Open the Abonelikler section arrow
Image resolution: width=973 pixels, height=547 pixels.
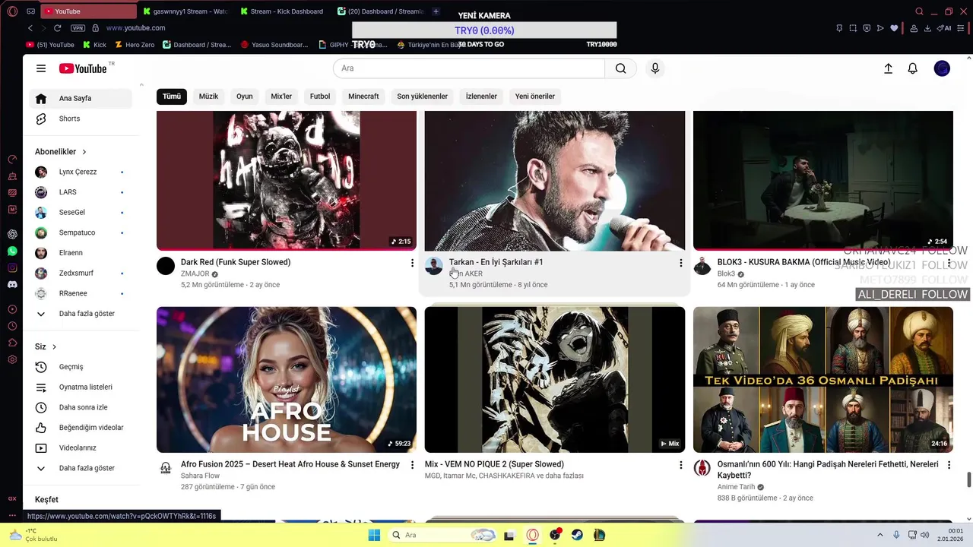click(84, 152)
